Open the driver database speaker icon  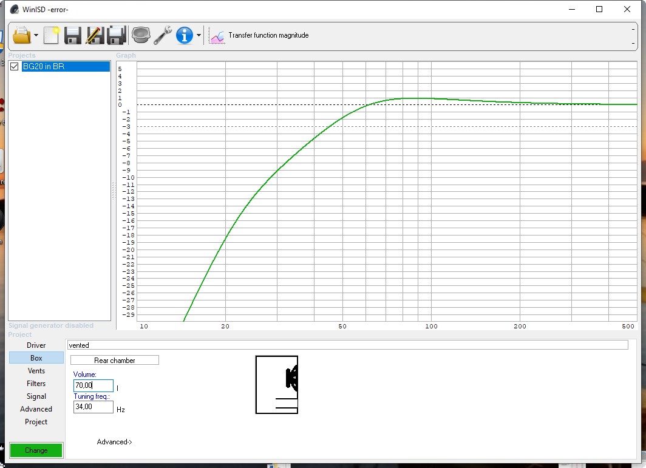pos(141,35)
